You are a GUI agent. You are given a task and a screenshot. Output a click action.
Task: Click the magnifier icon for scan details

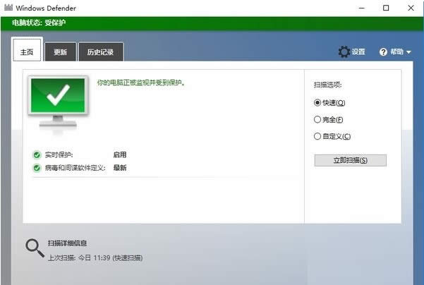click(34, 248)
